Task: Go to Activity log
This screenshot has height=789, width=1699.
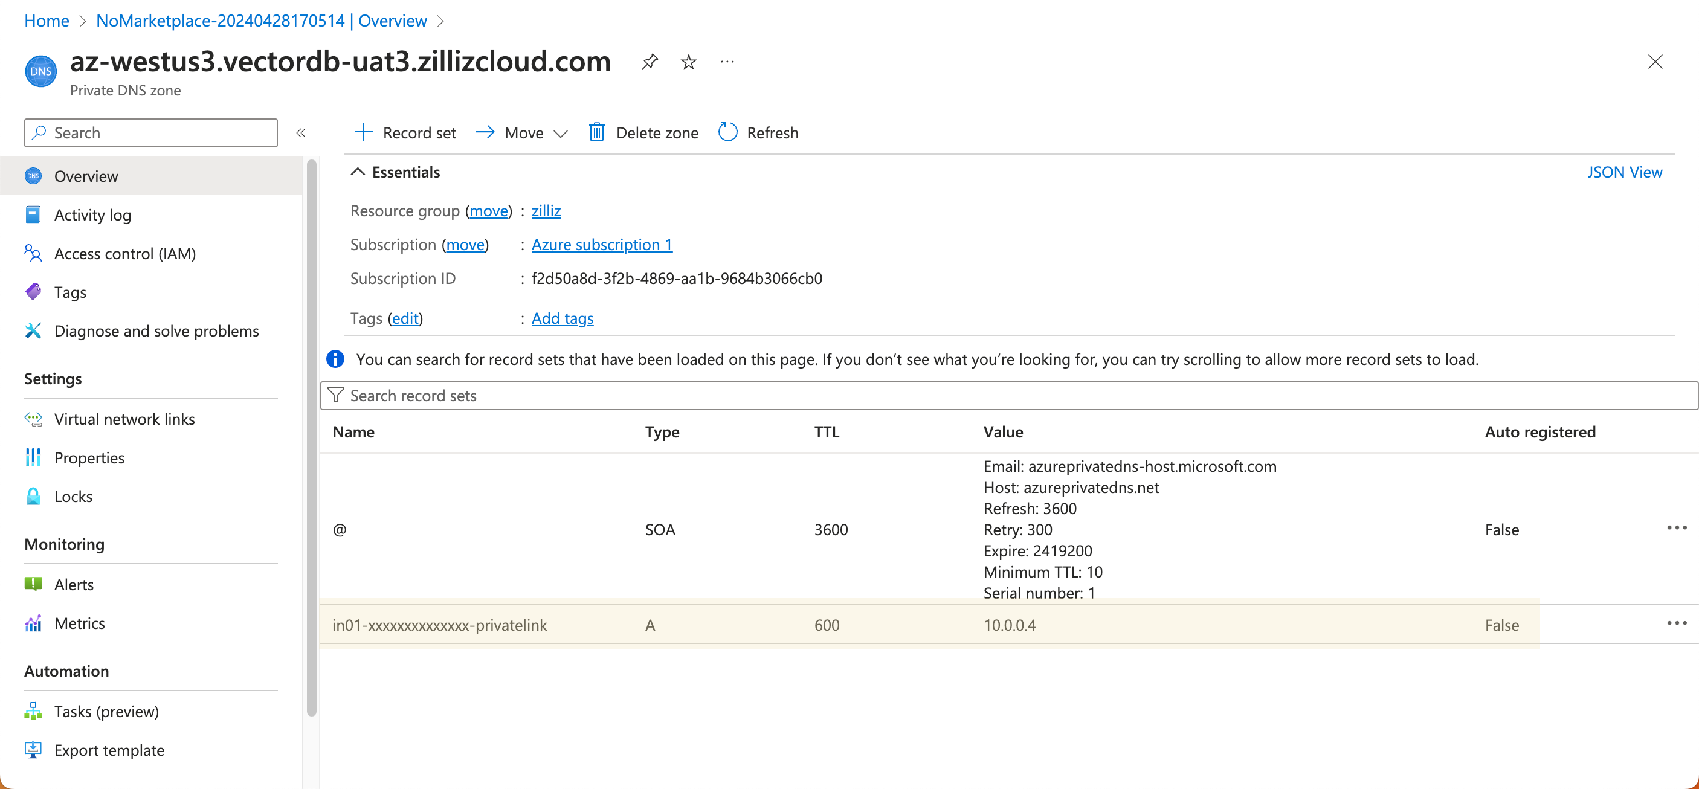Action: (92, 215)
